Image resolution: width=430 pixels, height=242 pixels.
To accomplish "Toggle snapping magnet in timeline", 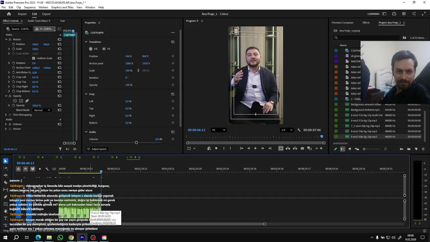I will [26, 169].
